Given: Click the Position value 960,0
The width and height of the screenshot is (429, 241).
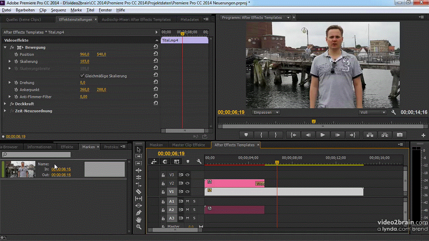Looking at the screenshot, I should click(84, 54).
